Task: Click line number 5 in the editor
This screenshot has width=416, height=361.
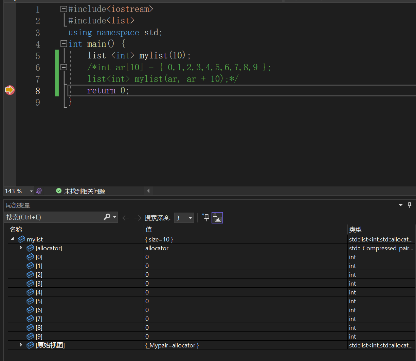Action: 38,56
